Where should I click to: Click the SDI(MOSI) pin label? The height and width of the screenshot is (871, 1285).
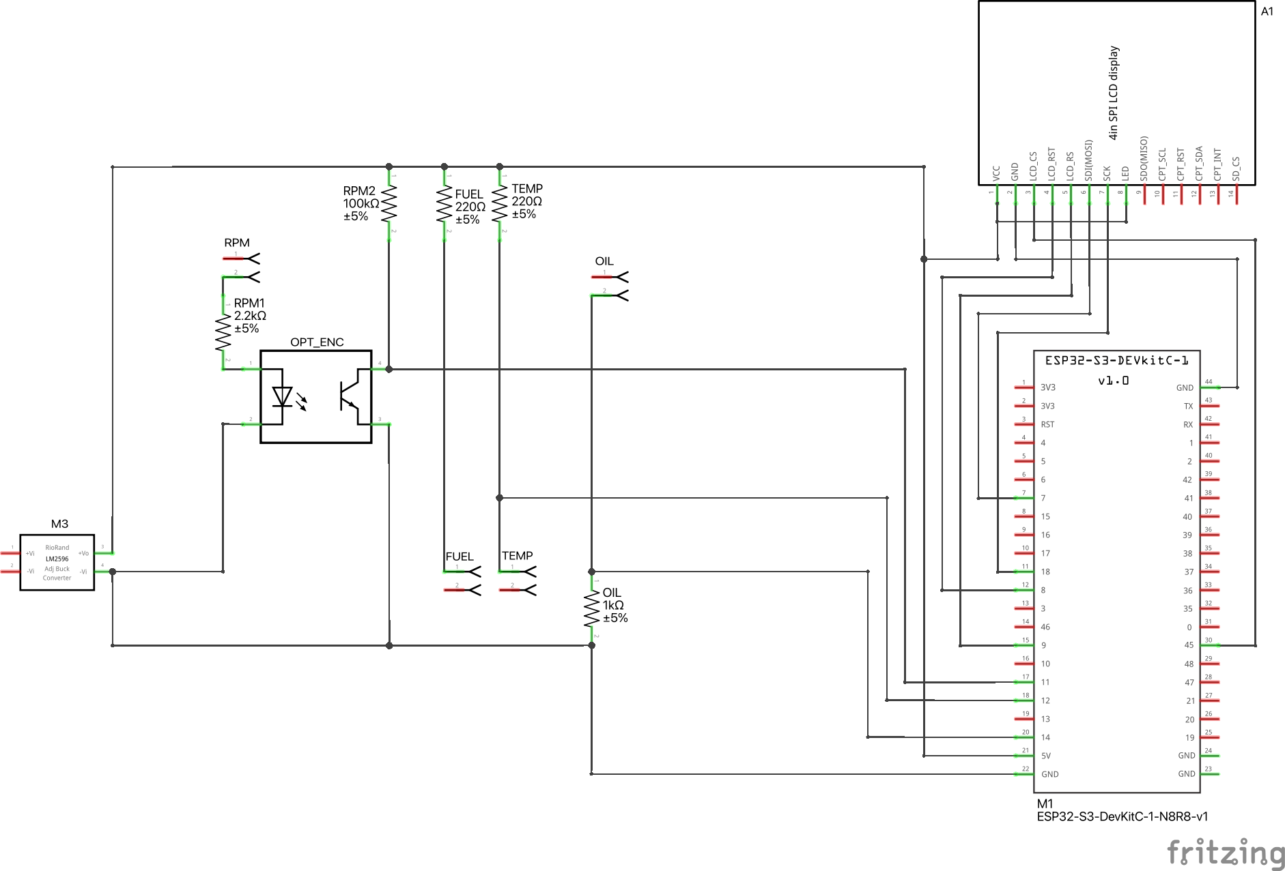coord(1088,161)
